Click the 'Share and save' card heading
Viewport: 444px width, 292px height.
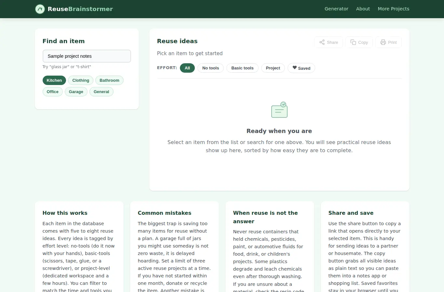[x=351, y=213]
